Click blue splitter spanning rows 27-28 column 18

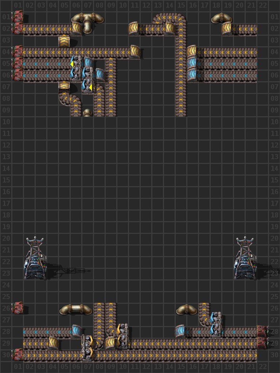[216, 324]
